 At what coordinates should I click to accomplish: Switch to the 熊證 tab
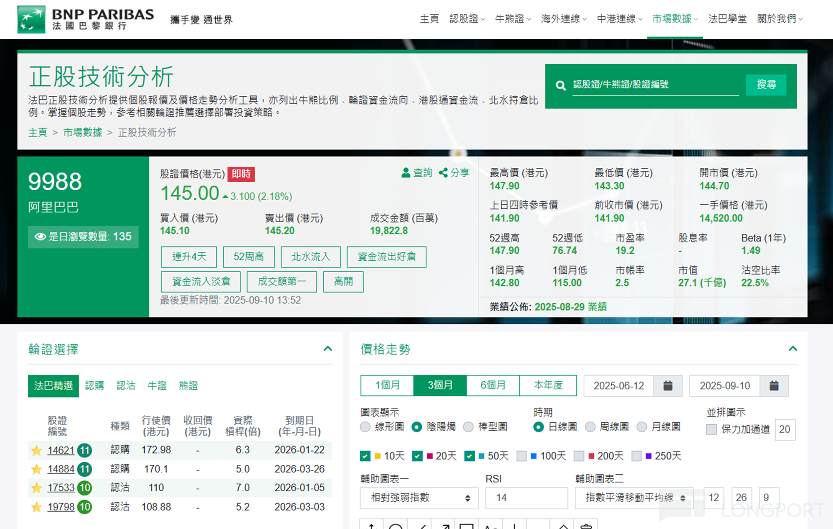(x=188, y=386)
